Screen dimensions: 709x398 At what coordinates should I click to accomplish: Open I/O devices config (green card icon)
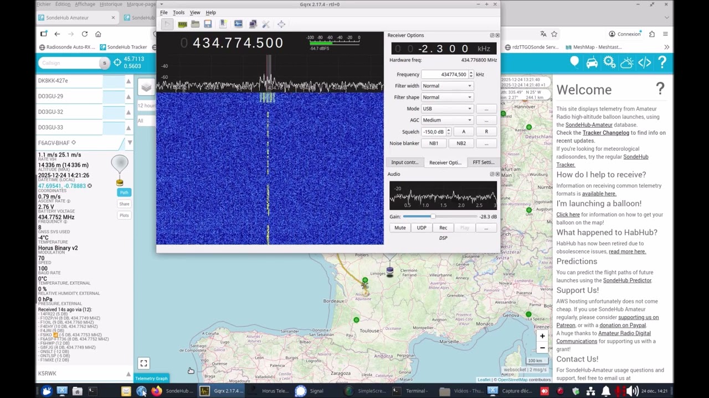182,24
